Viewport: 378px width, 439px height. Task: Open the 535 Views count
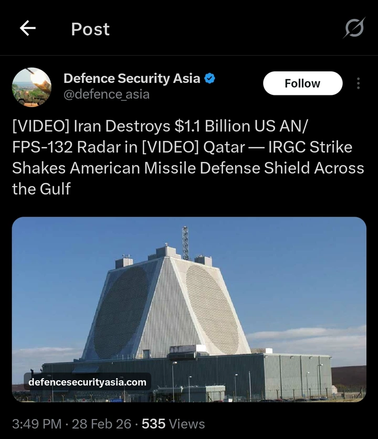click(173, 424)
